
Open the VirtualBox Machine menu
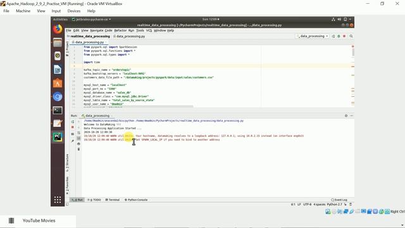point(23,11)
